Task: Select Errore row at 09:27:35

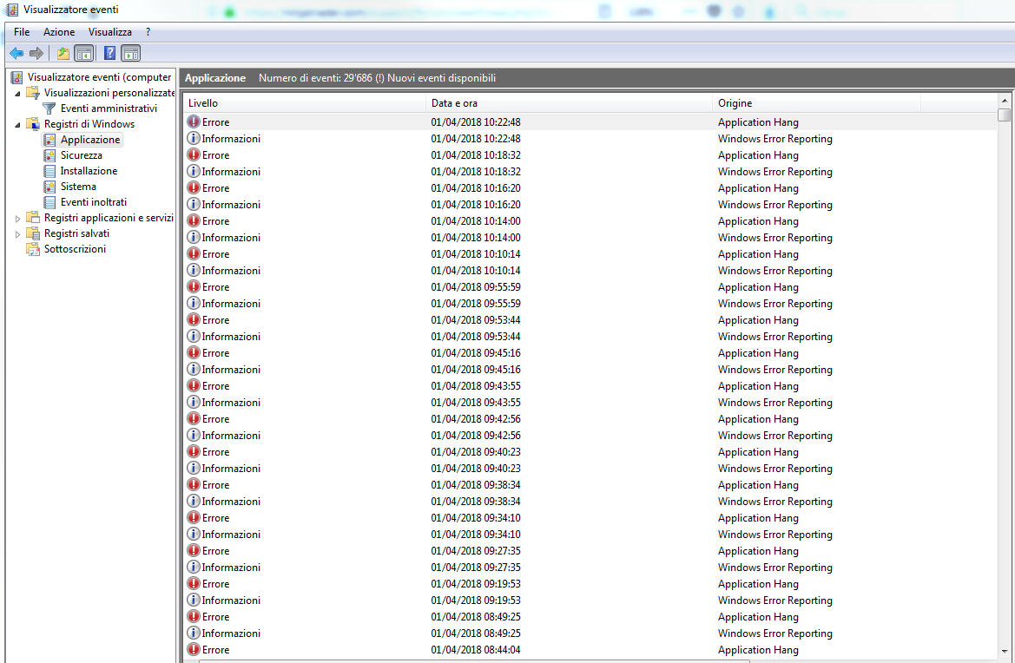Action: [x=590, y=550]
